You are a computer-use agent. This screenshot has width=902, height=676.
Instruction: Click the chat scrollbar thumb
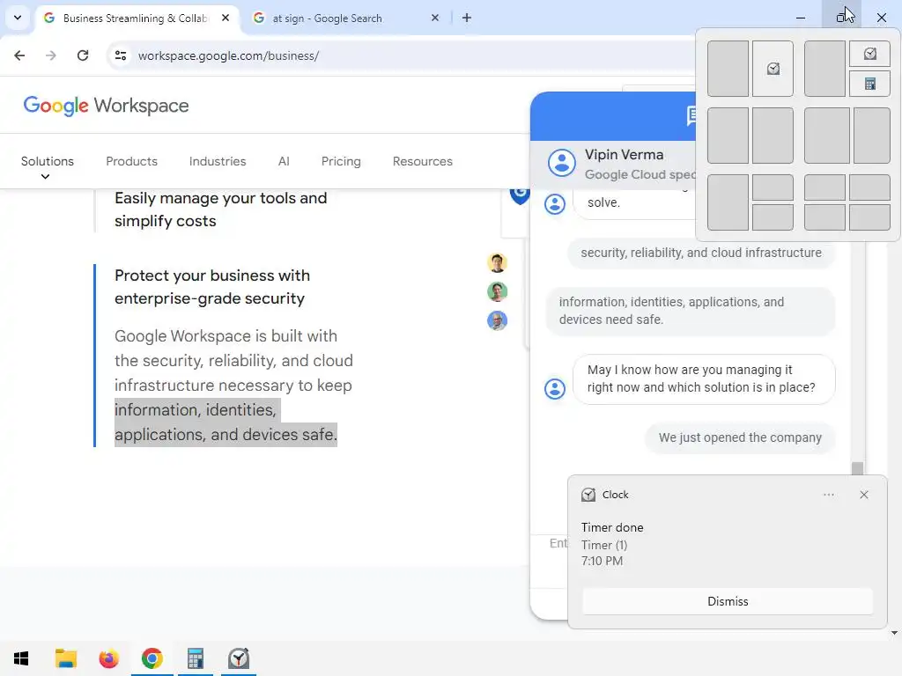pyautogui.click(x=857, y=468)
